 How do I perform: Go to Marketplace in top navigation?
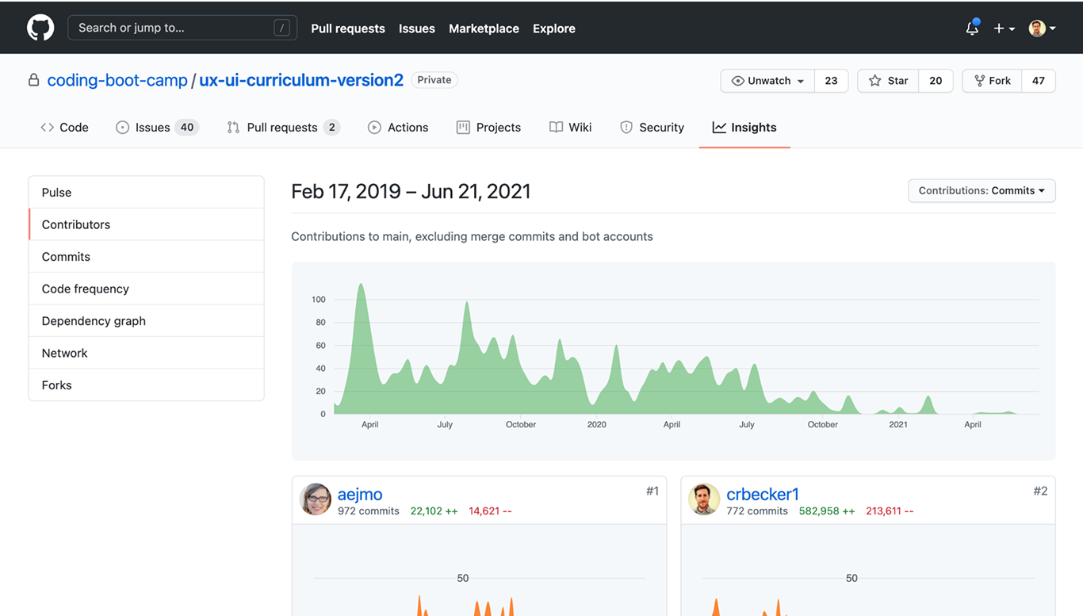coord(484,29)
